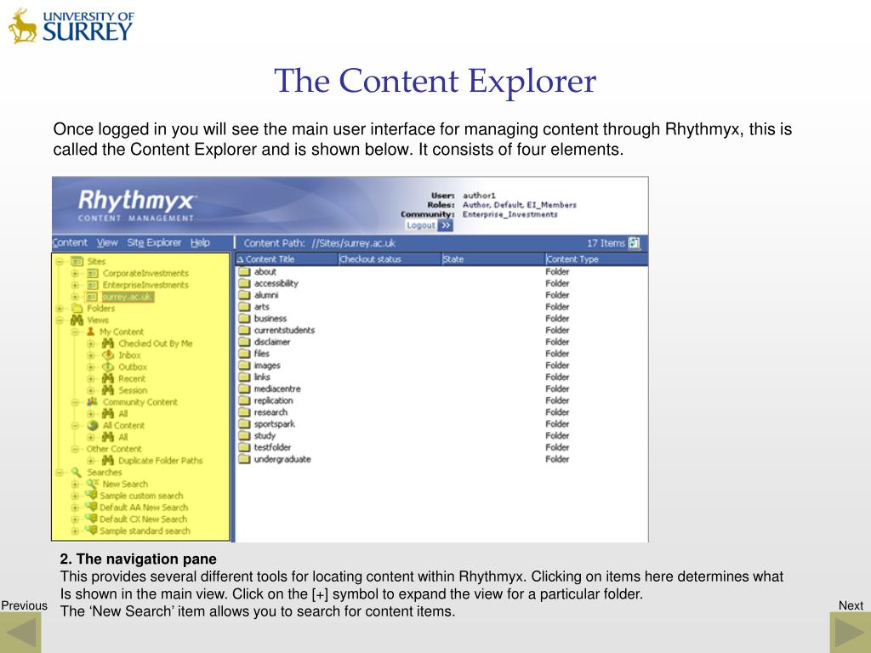The width and height of the screenshot is (871, 653).
Task: Click the 'about' folder icon
Action: (244, 272)
